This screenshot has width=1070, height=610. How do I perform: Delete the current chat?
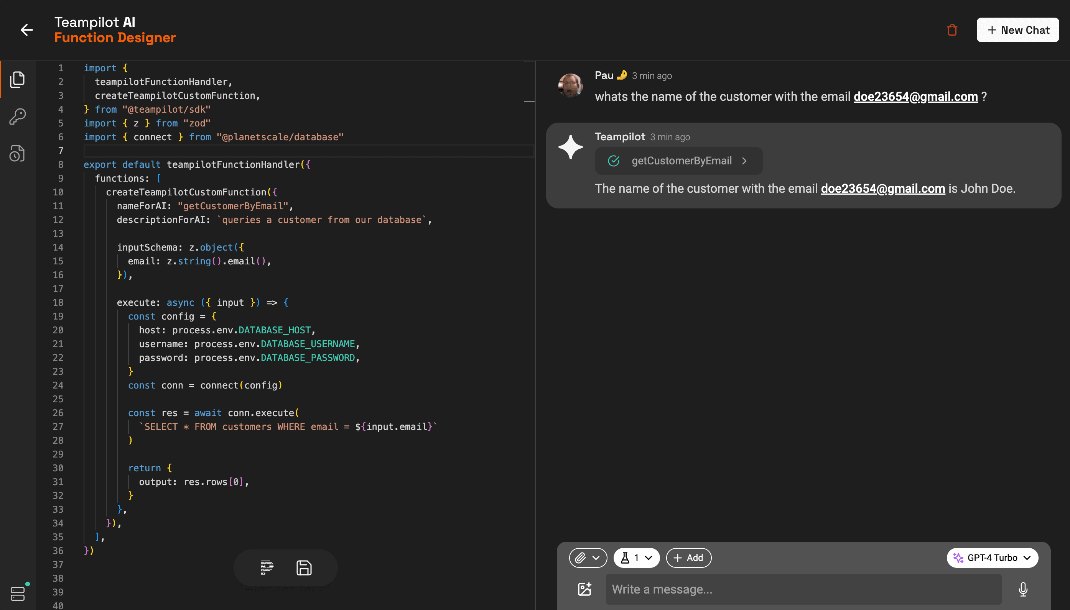click(951, 30)
